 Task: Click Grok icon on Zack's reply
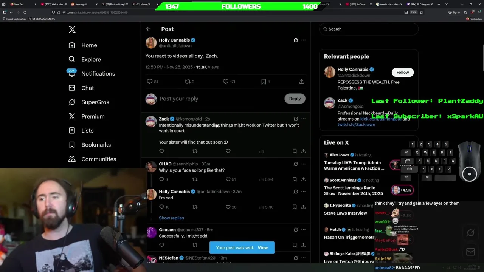[296, 119]
